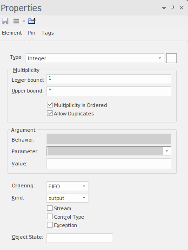Click the properties dialog icon in toolbar

pos(32,21)
